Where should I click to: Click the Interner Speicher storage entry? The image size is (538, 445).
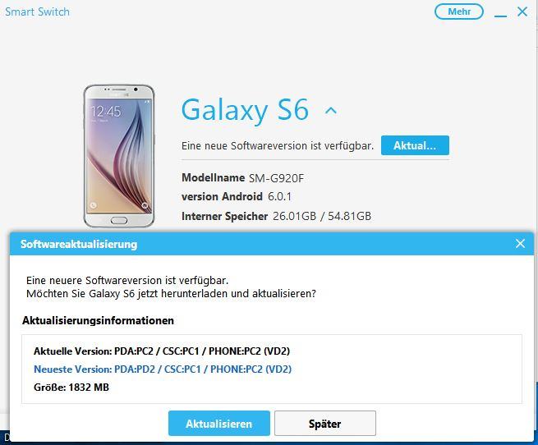pos(276,216)
